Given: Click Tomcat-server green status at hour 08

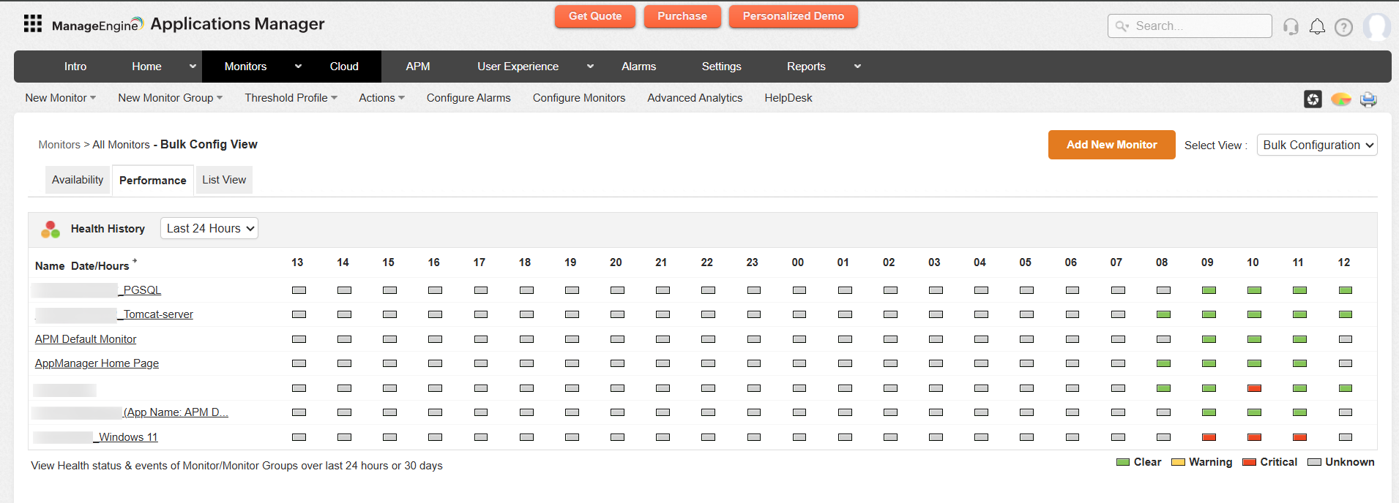Looking at the screenshot, I should click(1163, 314).
